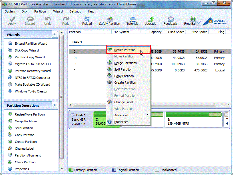This screenshot has width=233, height=175.
Task: Select the E: partition row
Action: [150, 64]
